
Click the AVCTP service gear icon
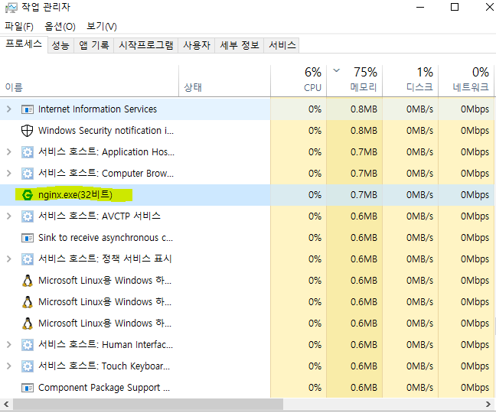coord(28,216)
